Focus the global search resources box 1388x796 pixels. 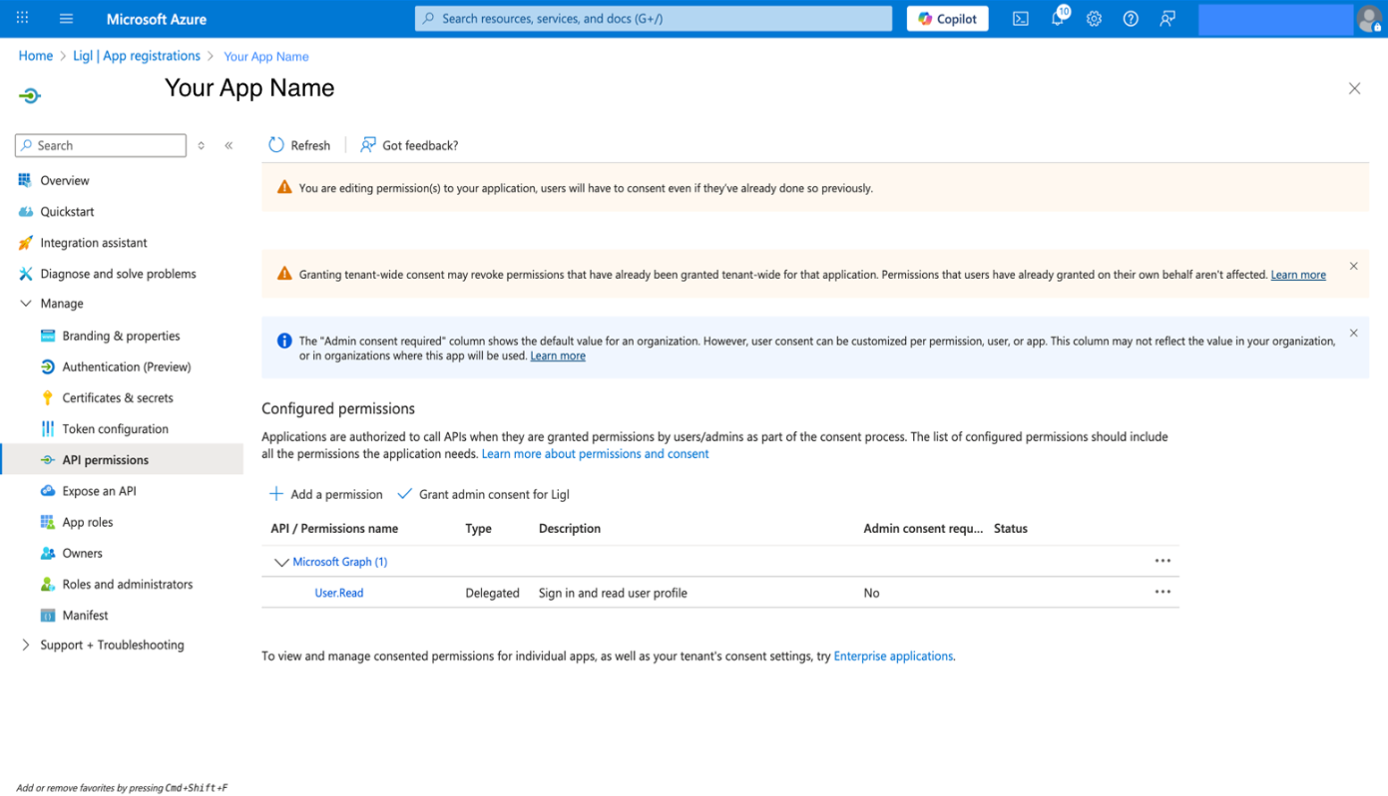point(653,19)
